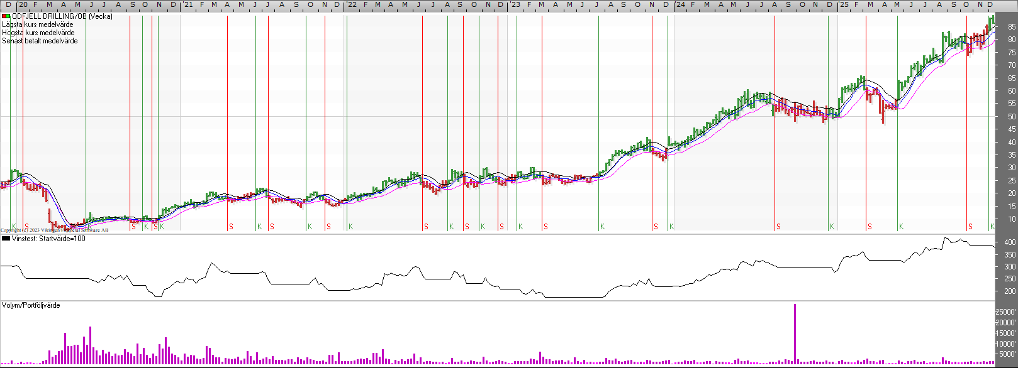
Task: Click the Högsta kurs medelvärde legend label
Action: tap(38, 33)
